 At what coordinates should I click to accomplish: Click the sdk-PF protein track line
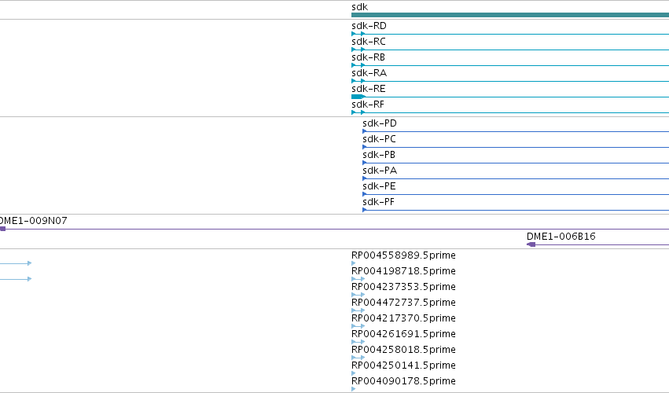[x=516, y=210]
